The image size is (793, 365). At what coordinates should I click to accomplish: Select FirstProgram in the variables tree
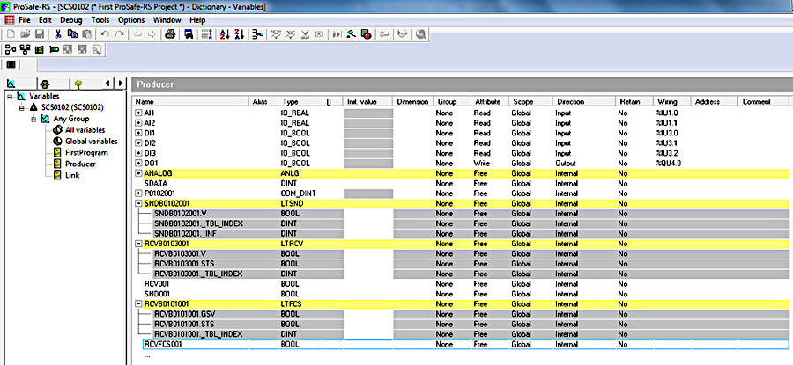point(86,152)
